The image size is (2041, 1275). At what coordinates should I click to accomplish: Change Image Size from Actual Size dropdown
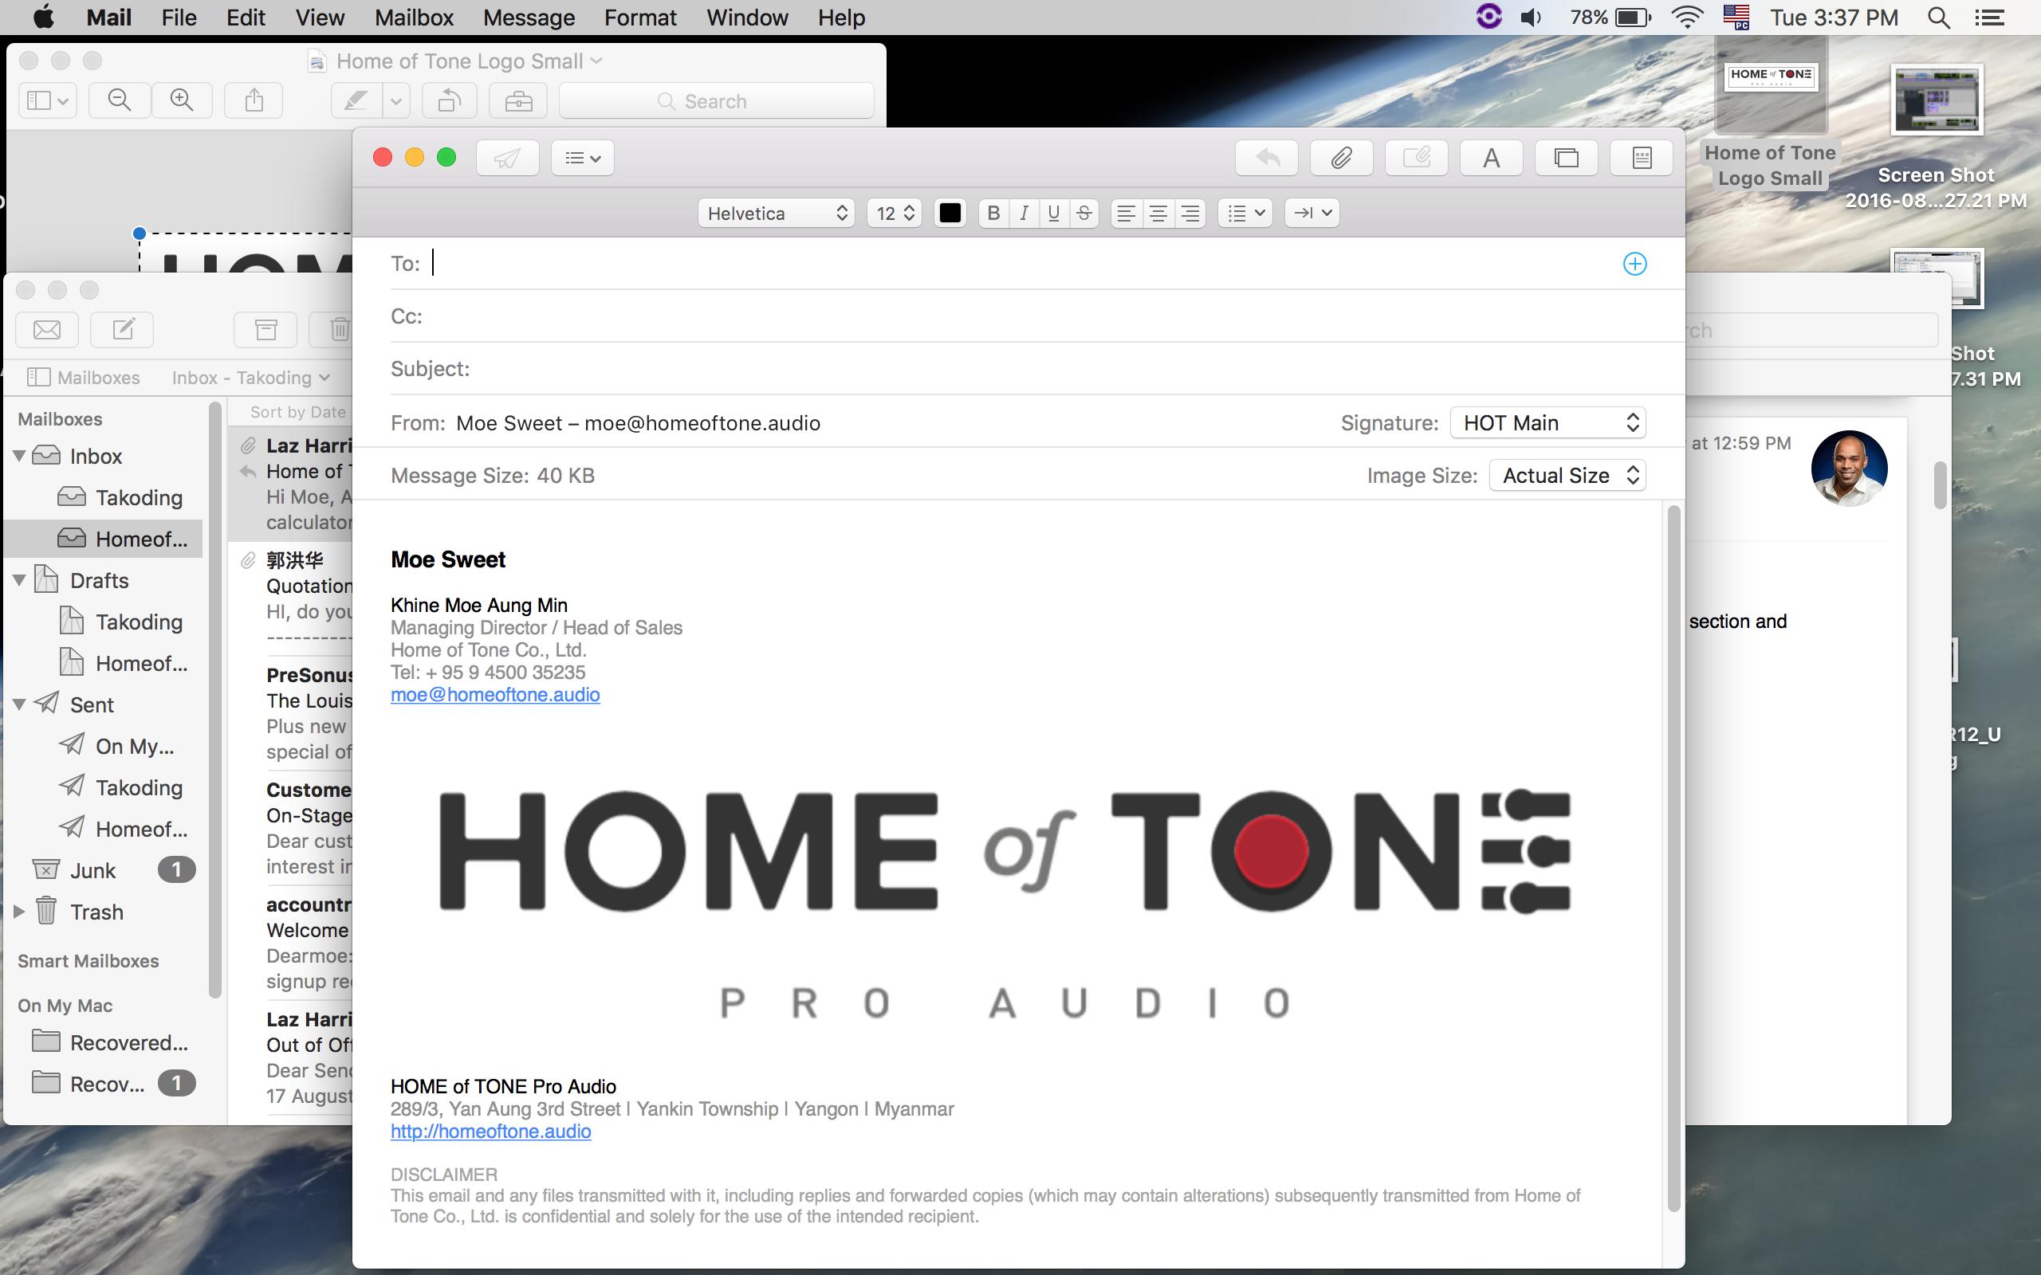(1566, 475)
